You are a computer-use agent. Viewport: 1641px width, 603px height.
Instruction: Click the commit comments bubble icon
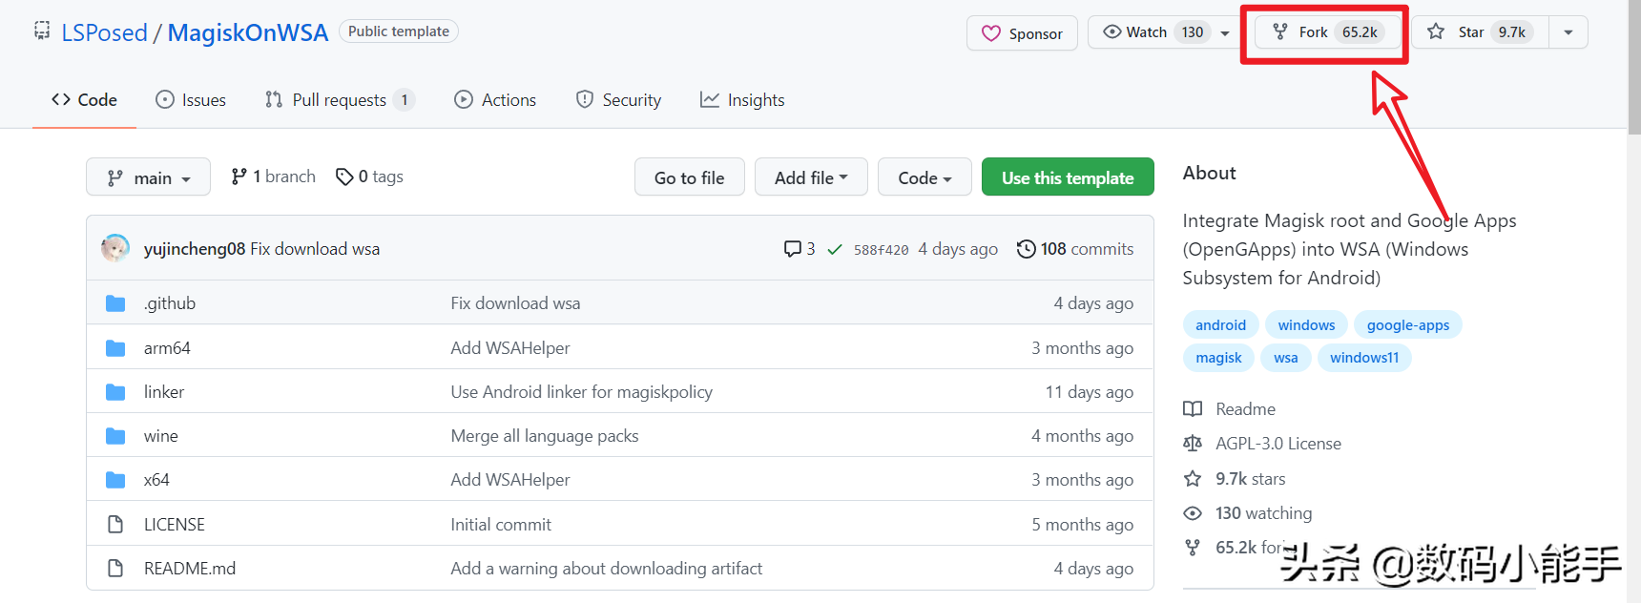(792, 249)
